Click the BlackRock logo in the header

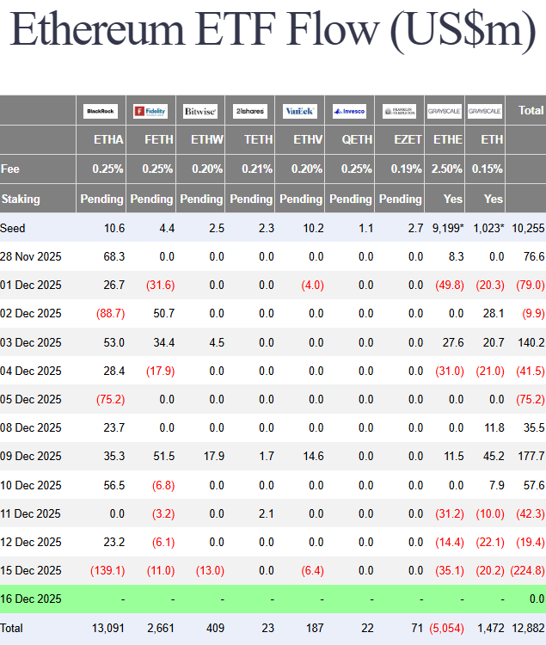(101, 111)
